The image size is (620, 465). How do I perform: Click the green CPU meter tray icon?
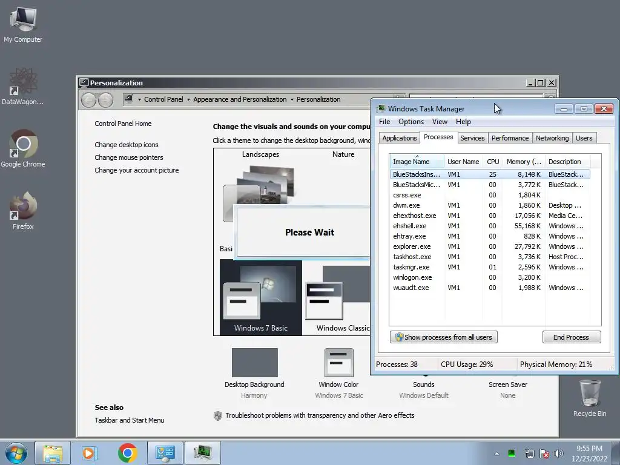point(512,453)
